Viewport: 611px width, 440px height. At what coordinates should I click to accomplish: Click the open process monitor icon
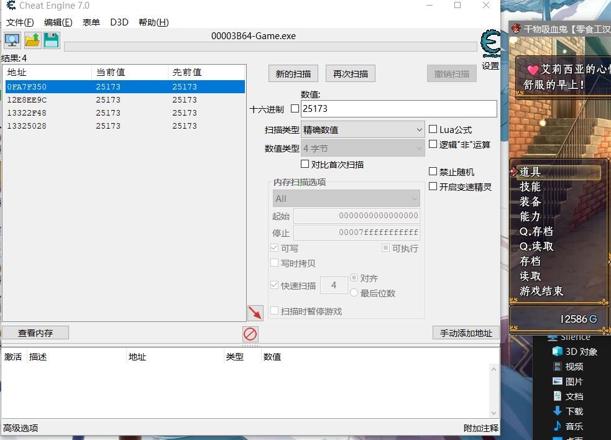point(12,40)
